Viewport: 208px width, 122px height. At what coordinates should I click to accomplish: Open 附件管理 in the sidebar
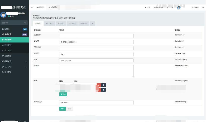(x=14, y=45)
